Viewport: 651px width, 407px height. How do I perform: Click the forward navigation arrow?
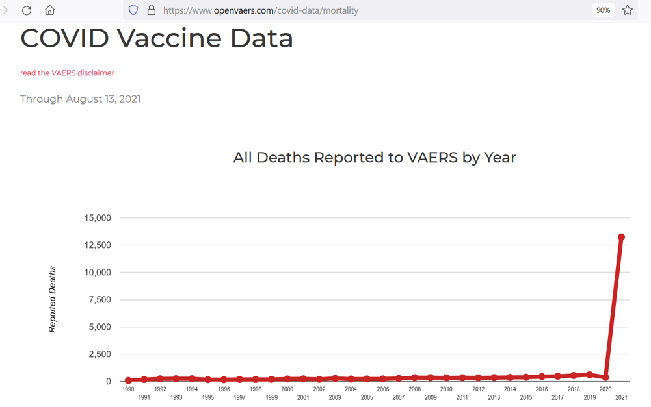click(x=4, y=10)
